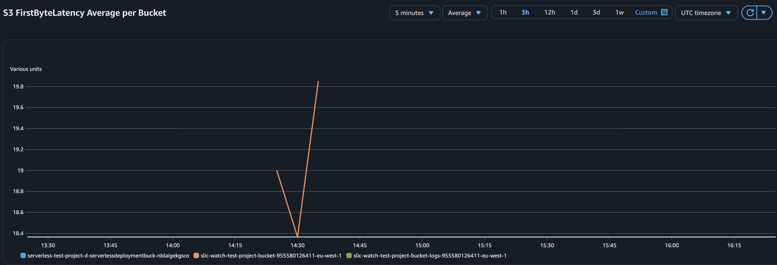Click the orange line's peak on the chart
The width and height of the screenshot is (777, 265).
click(x=318, y=81)
